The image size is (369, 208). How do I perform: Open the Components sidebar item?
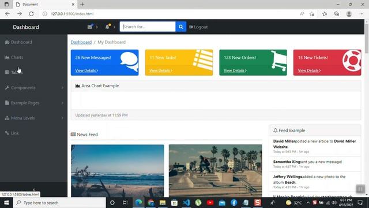coord(20,88)
